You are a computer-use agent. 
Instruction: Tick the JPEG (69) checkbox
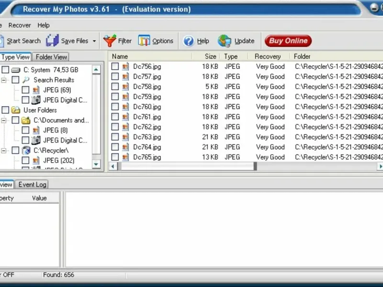(x=25, y=90)
